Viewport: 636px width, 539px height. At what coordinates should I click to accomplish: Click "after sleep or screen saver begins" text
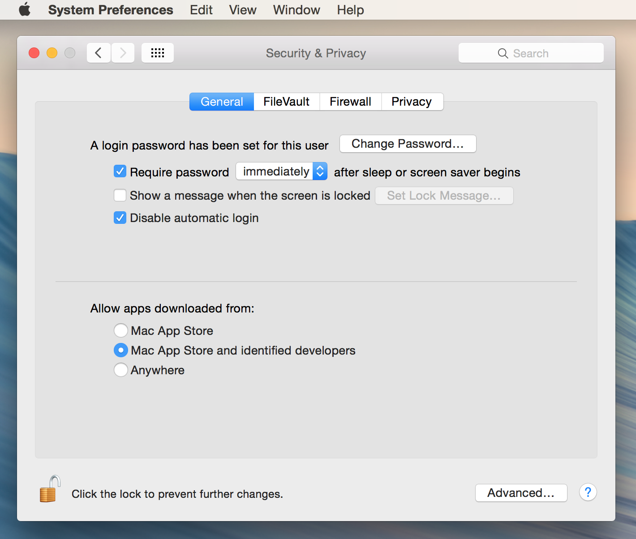click(x=427, y=172)
